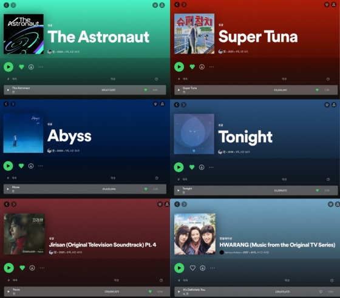This screenshot has width=340, height=298.
Task: Play the HWARANG compilation album
Action: pyautogui.click(x=179, y=268)
